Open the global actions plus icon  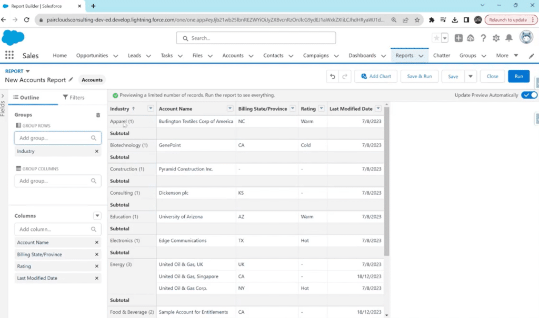[x=458, y=38]
